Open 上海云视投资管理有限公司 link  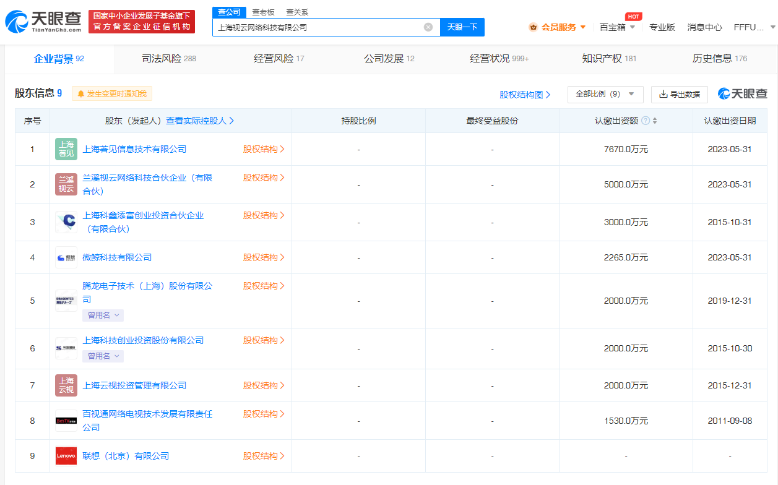click(134, 385)
